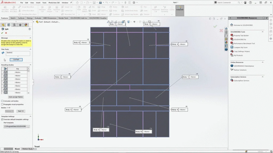Click the green checkmark to accept Split
Viewport: 273px width, 153px height.
pyautogui.click(x=2, y=33)
